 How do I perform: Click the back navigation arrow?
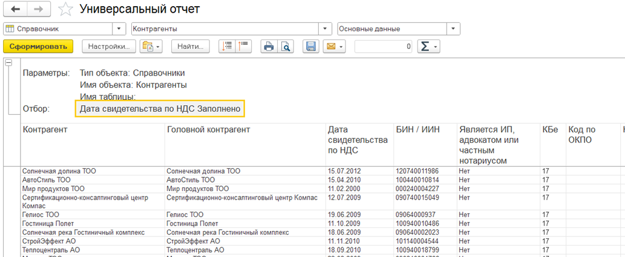pos(15,10)
